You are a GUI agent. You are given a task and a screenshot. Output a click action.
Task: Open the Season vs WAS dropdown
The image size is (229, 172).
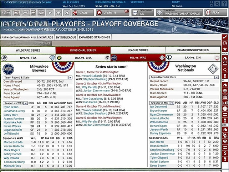[x=15, y=103]
